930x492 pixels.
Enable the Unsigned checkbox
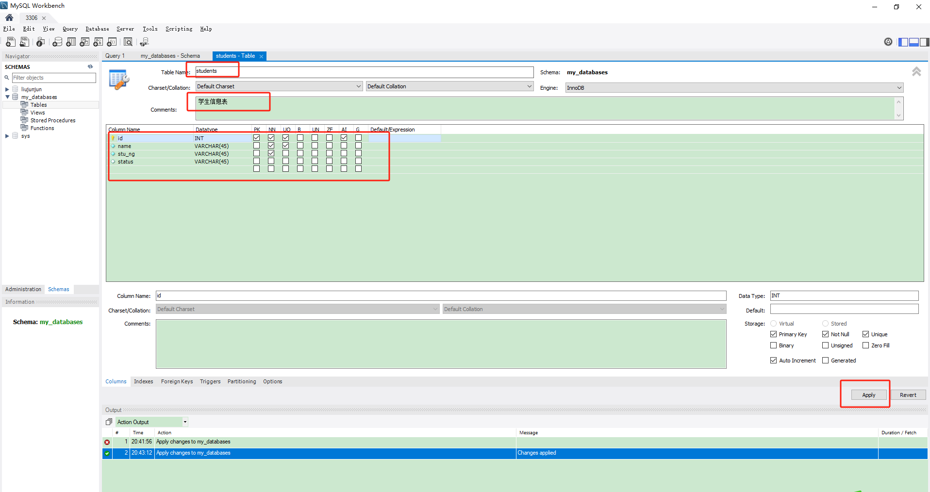tap(826, 345)
